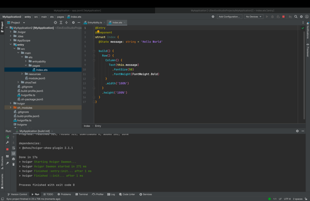Open the Terminal tool window tab
Viewport: 310px width, 201px height.
click(x=82, y=194)
